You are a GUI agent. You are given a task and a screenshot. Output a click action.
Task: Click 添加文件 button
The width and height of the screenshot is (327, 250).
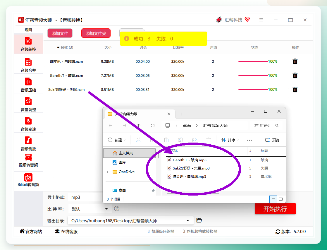[x=60, y=33]
